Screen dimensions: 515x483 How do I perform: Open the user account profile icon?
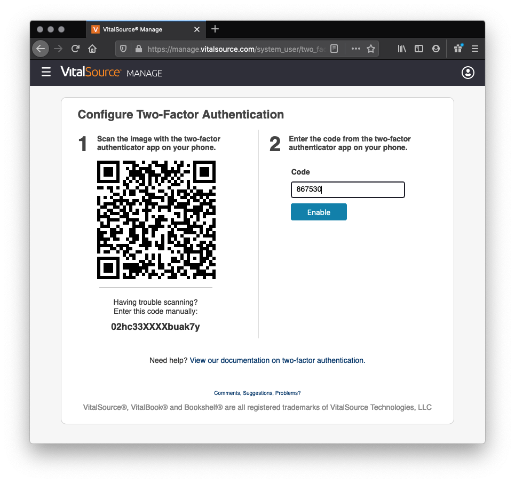468,73
